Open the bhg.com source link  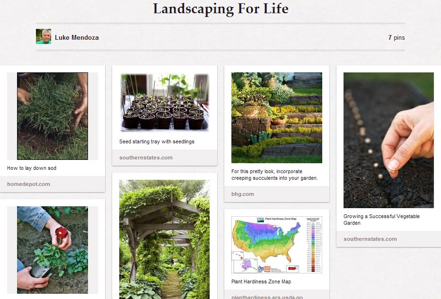(x=243, y=194)
